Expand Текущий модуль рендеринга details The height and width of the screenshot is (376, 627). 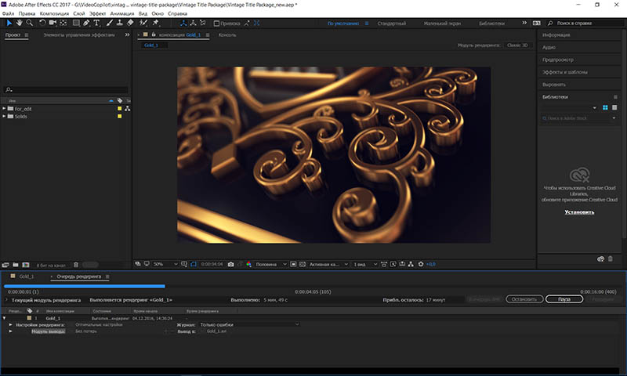click(x=6, y=299)
